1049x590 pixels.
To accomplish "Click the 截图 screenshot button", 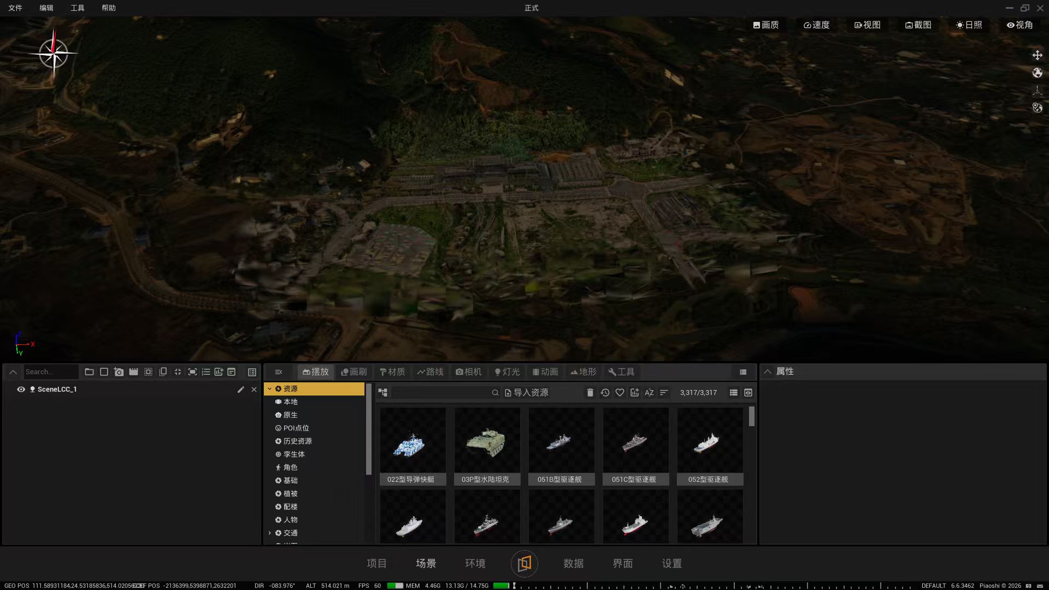I will pos(918,25).
